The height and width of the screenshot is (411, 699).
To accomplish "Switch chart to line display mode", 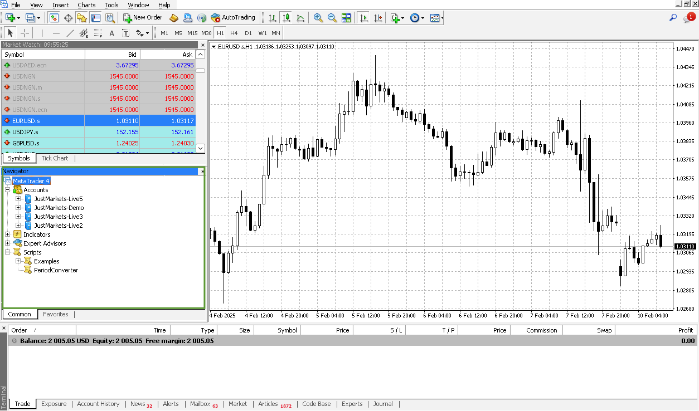I will click(300, 17).
